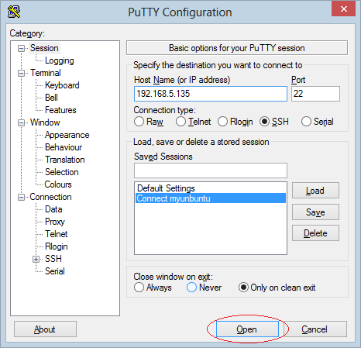Click the Open button to connect
361x348 pixels.
[x=247, y=329]
